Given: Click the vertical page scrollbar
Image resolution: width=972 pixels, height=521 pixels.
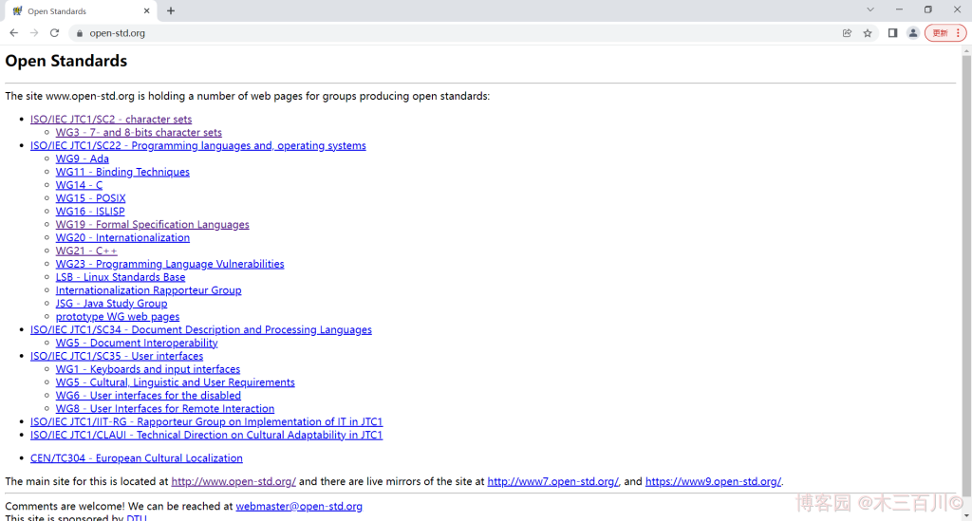Looking at the screenshot, I should (x=966, y=285).
